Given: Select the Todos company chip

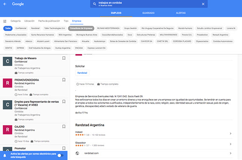Looking at the screenshot, I should click(8, 28).
